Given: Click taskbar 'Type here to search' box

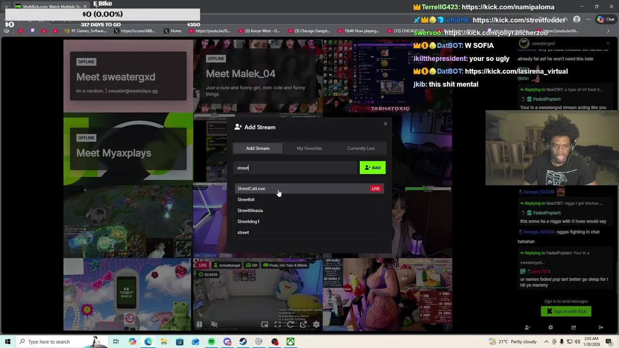Looking at the screenshot, I should click(63, 342).
